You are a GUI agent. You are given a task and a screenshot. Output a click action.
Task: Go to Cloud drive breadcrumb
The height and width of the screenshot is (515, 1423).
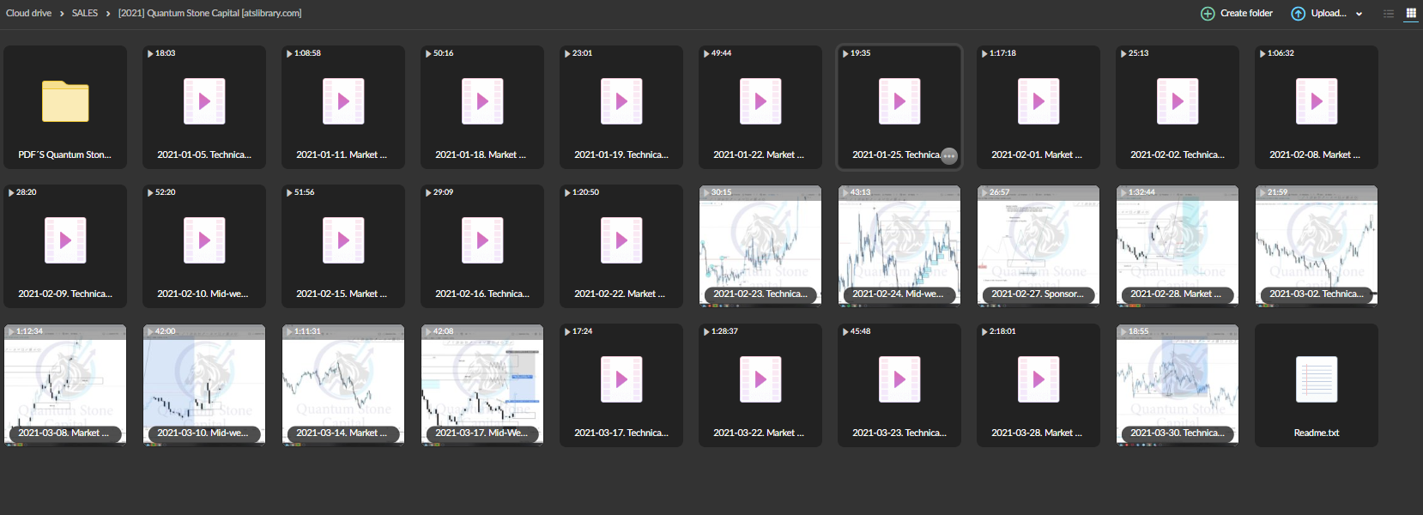29,13
